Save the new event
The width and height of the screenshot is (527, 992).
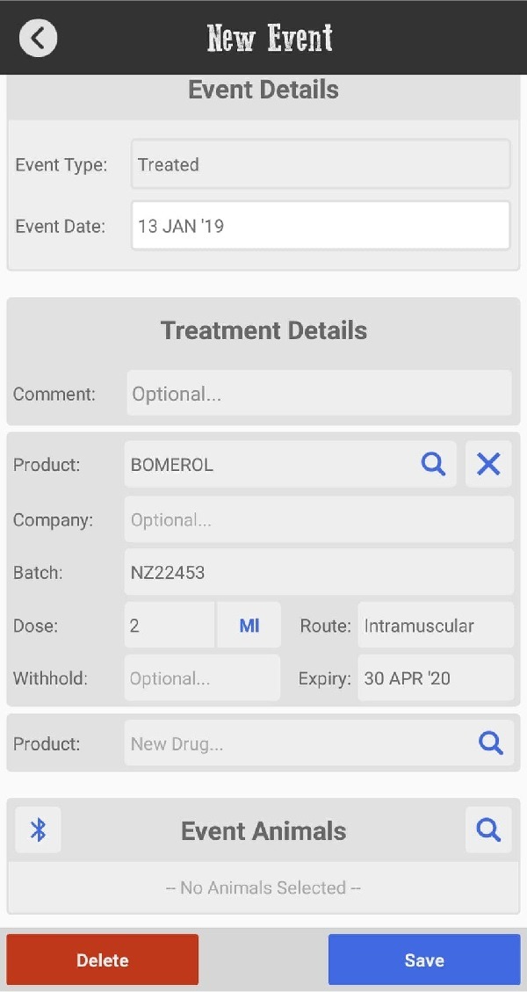pyautogui.click(x=424, y=959)
